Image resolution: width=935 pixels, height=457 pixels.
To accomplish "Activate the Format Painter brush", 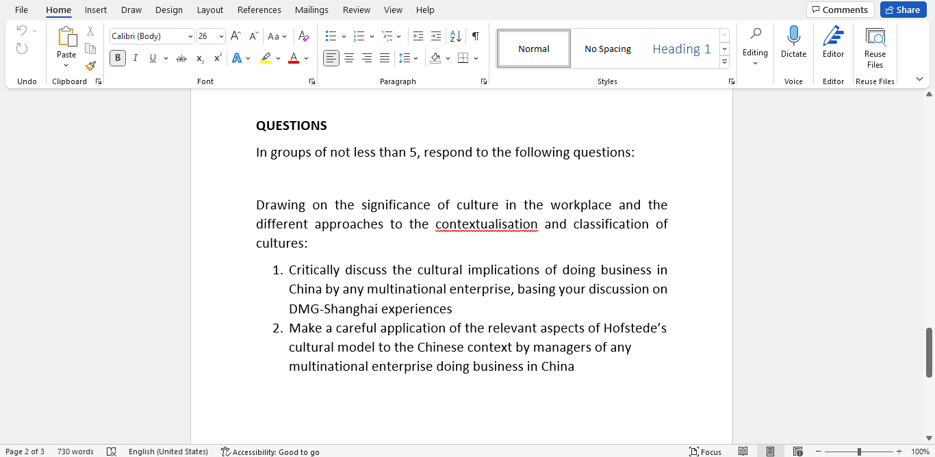I will (90, 66).
